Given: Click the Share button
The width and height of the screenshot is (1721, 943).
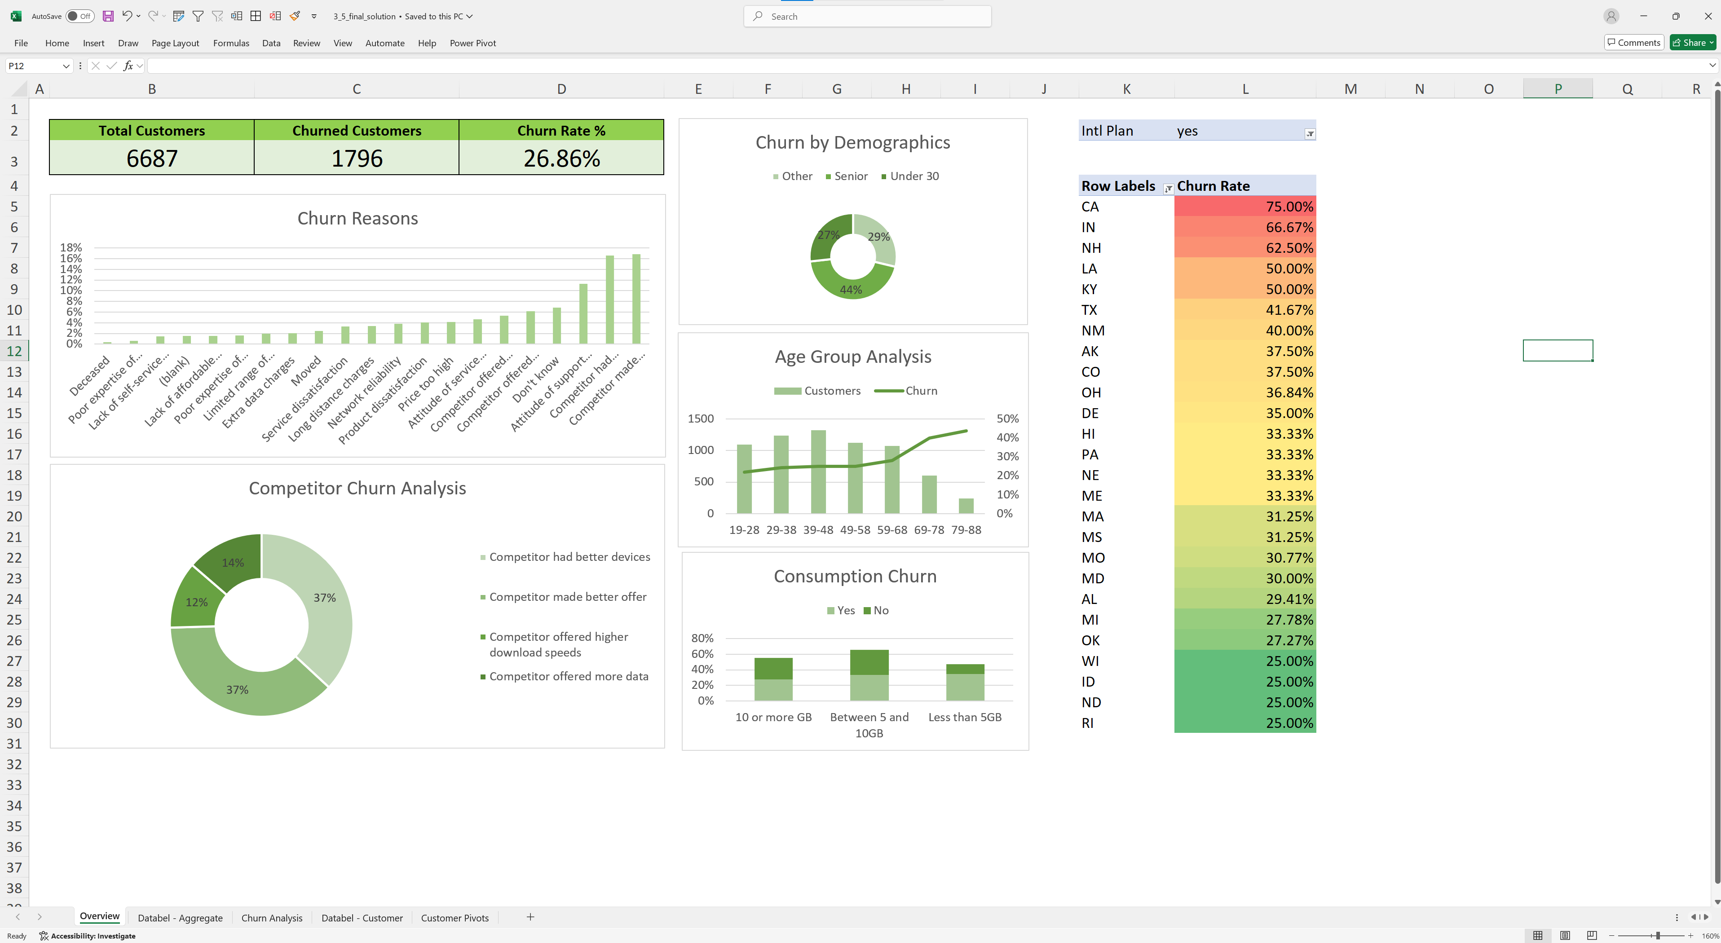Looking at the screenshot, I should (1692, 43).
